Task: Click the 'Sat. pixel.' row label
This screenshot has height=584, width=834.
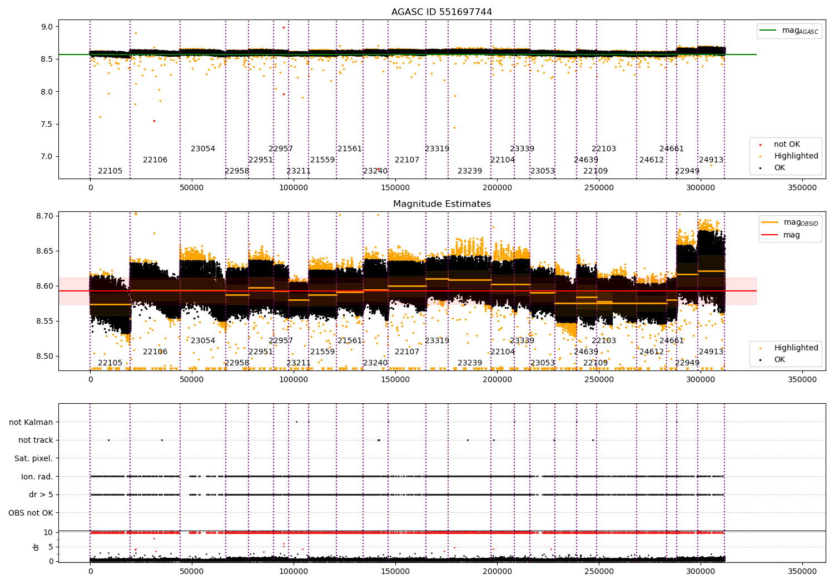Action: pos(33,459)
